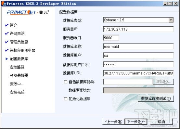Click the 数据库名称 field with mermaid
This screenshot has height=129, width=180.
tap(138, 46)
